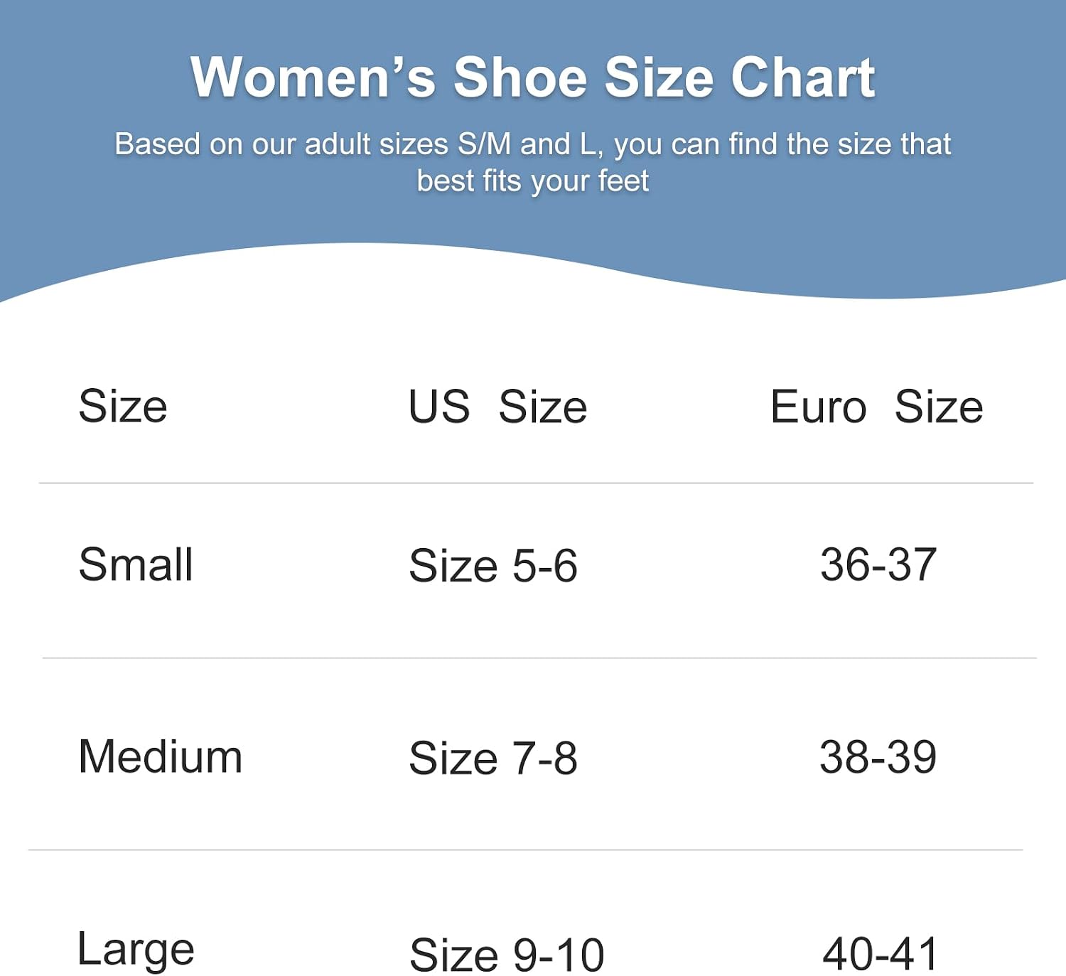
Task: Click the Large size row label
Action: [x=136, y=951]
